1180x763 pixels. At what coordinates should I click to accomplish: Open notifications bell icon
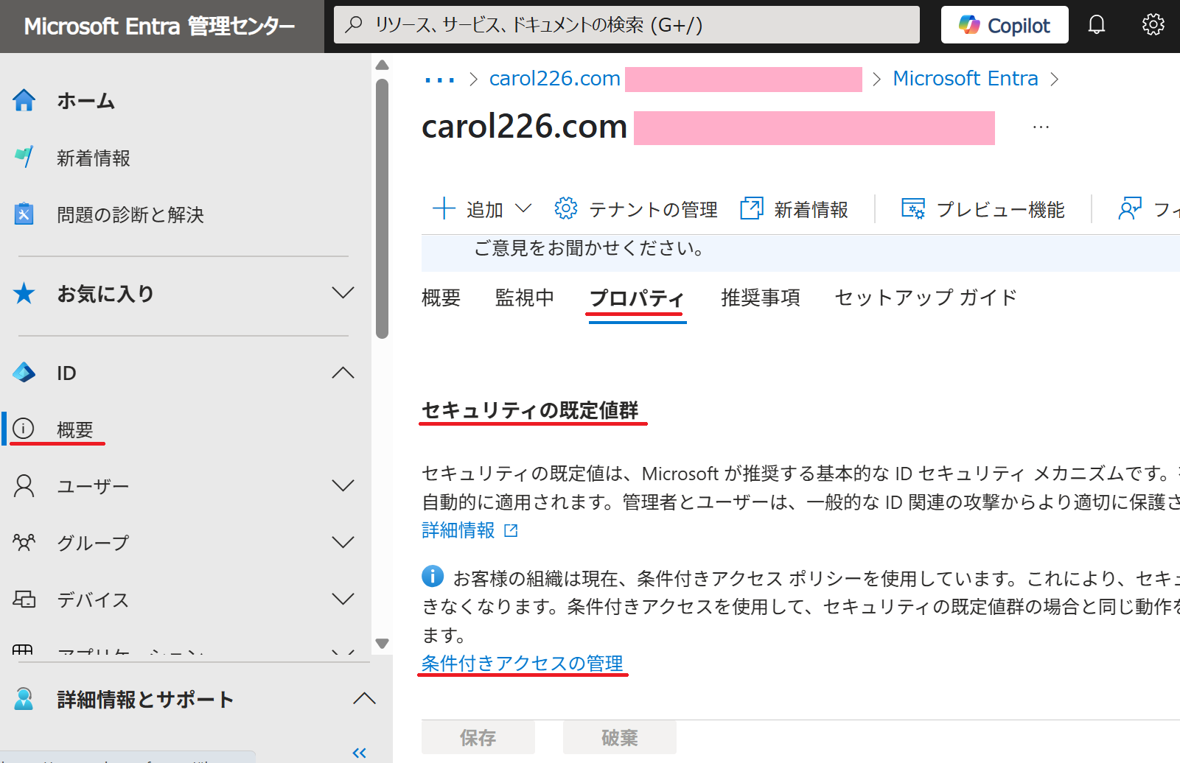[1097, 25]
